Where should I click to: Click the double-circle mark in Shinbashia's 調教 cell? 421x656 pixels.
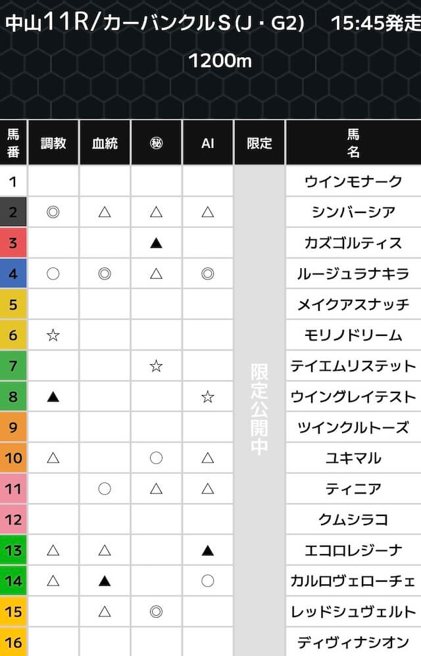click(x=53, y=212)
